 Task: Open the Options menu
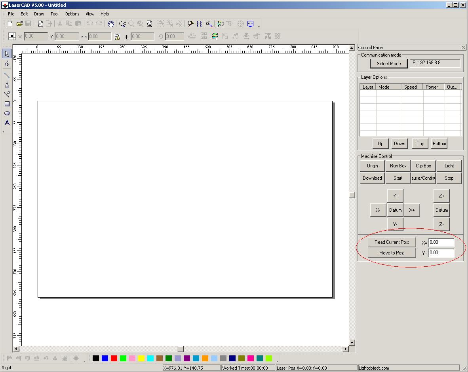pyautogui.click(x=72, y=14)
